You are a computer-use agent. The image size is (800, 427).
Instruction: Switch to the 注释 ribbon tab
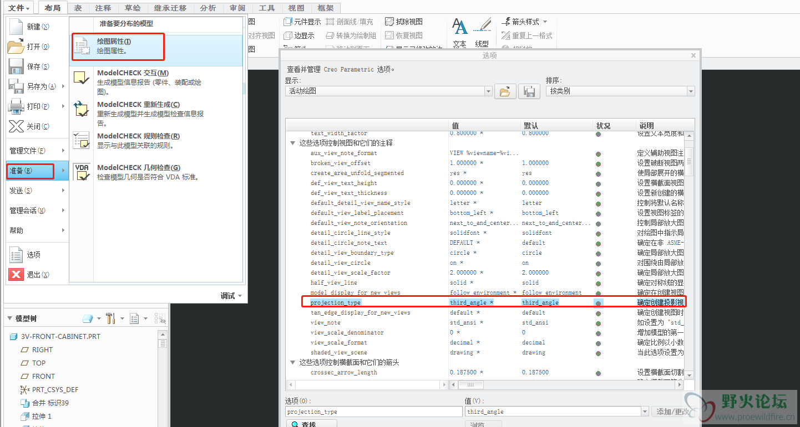point(103,8)
